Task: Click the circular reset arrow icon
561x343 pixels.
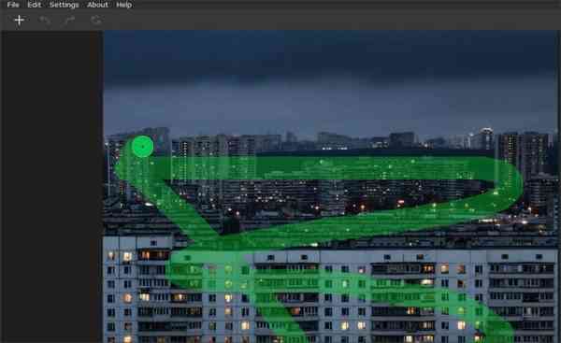Action: click(x=96, y=20)
